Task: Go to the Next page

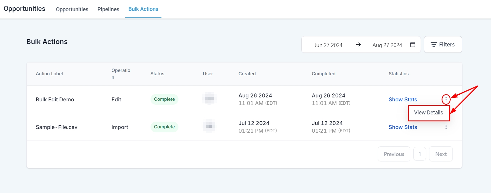Action: point(441,154)
